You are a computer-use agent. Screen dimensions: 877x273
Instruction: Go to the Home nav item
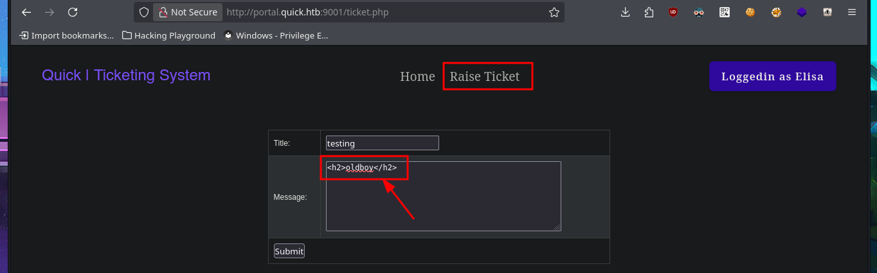coord(417,76)
